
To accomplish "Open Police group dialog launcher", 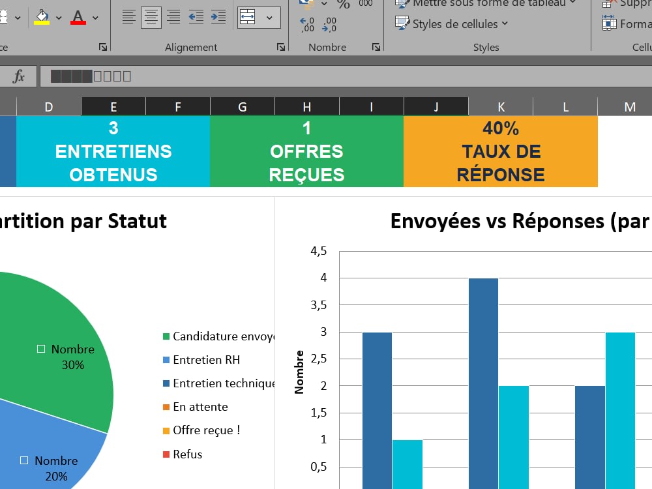I will tap(103, 47).
